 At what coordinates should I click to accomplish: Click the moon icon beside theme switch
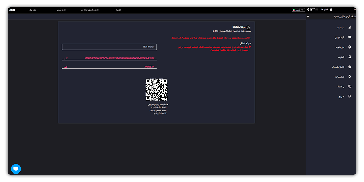(x=308, y=10)
